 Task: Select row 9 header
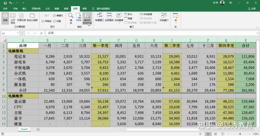4,90
